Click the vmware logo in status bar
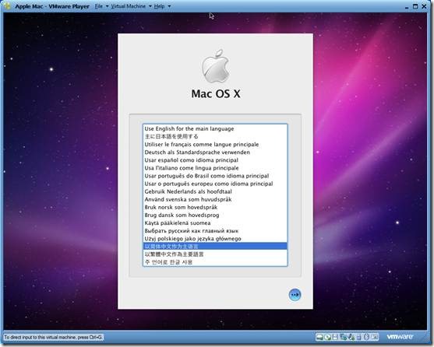 400,337
